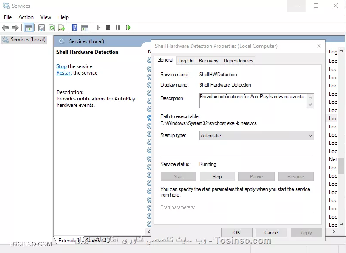This screenshot has width=346, height=253.
Task: Click the services list scroll-down arrow
Action: click(341, 225)
